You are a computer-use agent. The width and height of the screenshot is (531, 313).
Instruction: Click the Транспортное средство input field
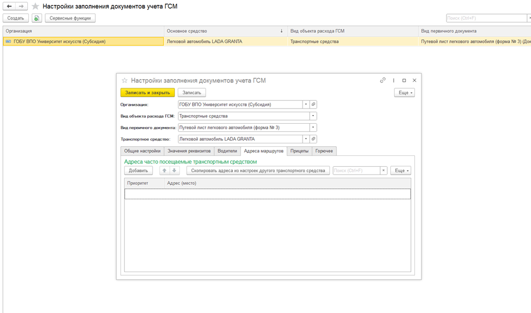[x=240, y=139]
